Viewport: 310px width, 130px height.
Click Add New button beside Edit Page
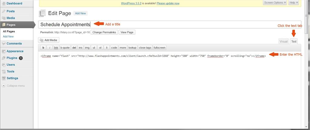(81, 13)
